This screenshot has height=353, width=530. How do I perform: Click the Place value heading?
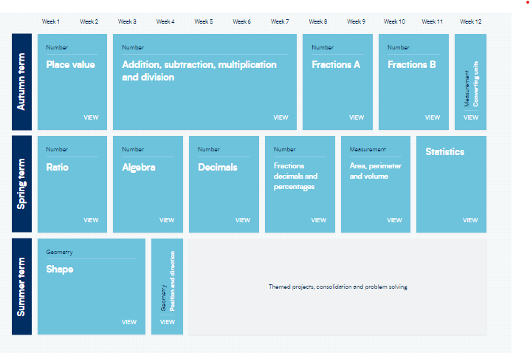70,65
